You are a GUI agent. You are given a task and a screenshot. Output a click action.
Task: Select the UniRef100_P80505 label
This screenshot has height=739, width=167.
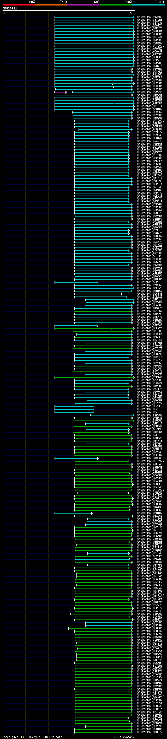point(150,366)
